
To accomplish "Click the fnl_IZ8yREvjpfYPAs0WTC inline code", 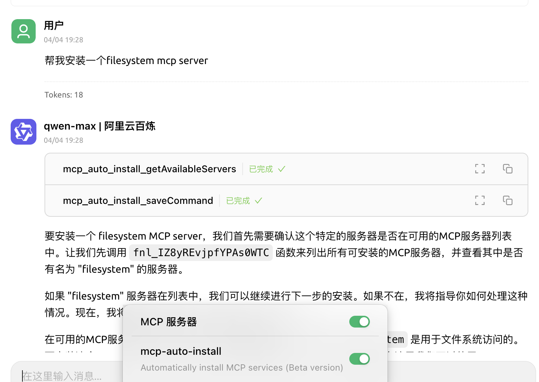I will 201,253.
